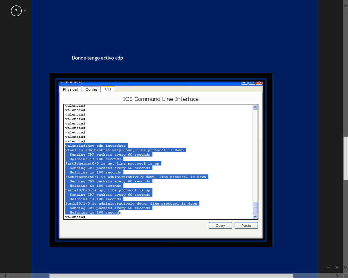Click the 'IOS Command Line Interface' title
The width and height of the screenshot is (348, 278).
(x=161, y=99)
